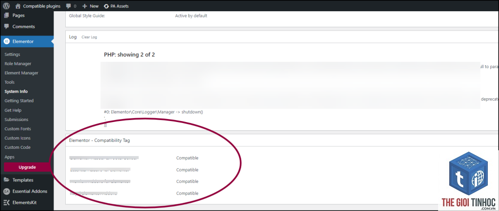Click the Log section heading
The height and width of the screenshot is (211, 499).
[x=73, y=37]
